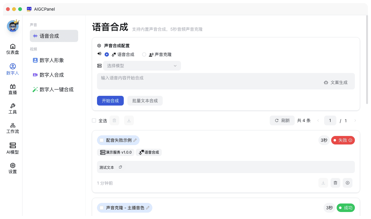The image size is (371, 219).
Task: Edit the 声音克隆 - 主播音色 title with the pencil icon
Action: pyautogui.click(x=148, y=208)
